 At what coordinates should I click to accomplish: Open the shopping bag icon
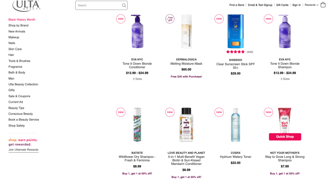(x=323, y=5)
